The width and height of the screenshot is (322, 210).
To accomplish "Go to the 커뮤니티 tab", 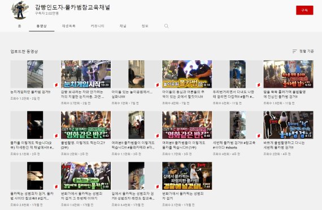I will coord(98,26).
